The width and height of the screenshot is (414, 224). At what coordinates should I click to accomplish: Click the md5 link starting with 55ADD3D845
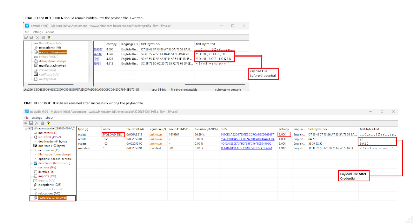point(247,139)
